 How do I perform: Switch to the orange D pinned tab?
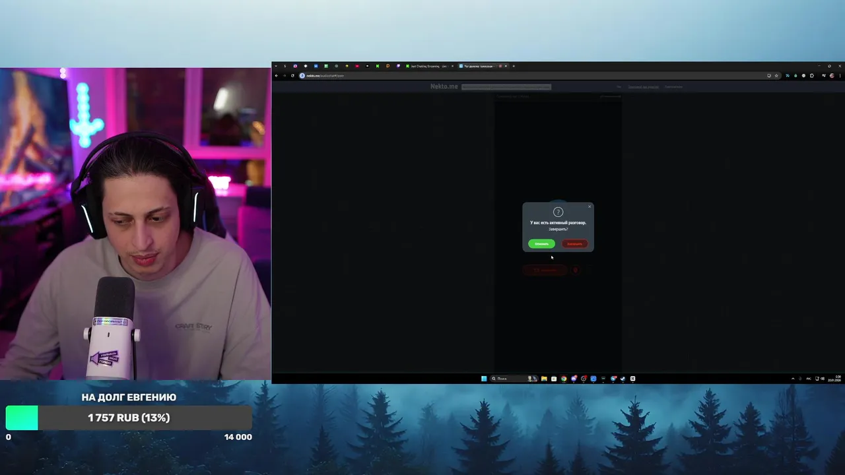point(388,66)
